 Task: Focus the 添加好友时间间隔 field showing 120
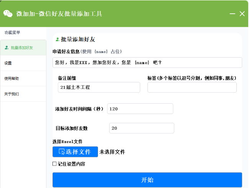140,109
